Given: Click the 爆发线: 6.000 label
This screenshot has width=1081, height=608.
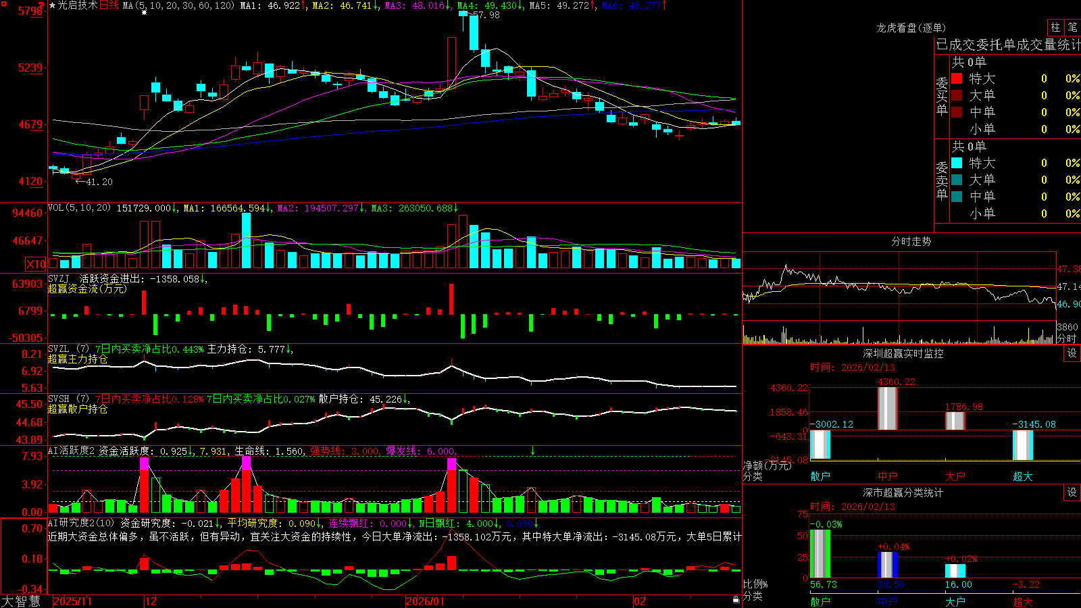Looking at the screenshot, I should coord(420,451).
